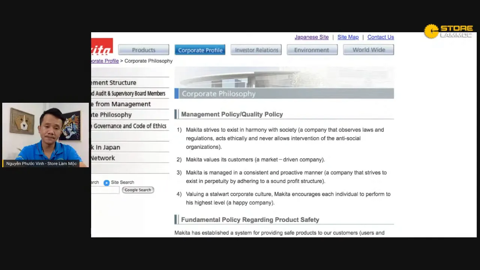Viewport: 480px width, 270px height.
Task: Open the sidebar item ending in Network
Action: point(130,158)
